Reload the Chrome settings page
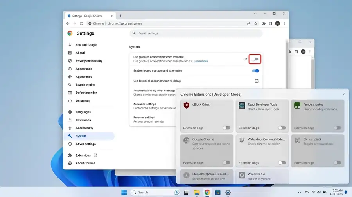The width and height of the screenshot is (352, 197). (x=81, y=23)
